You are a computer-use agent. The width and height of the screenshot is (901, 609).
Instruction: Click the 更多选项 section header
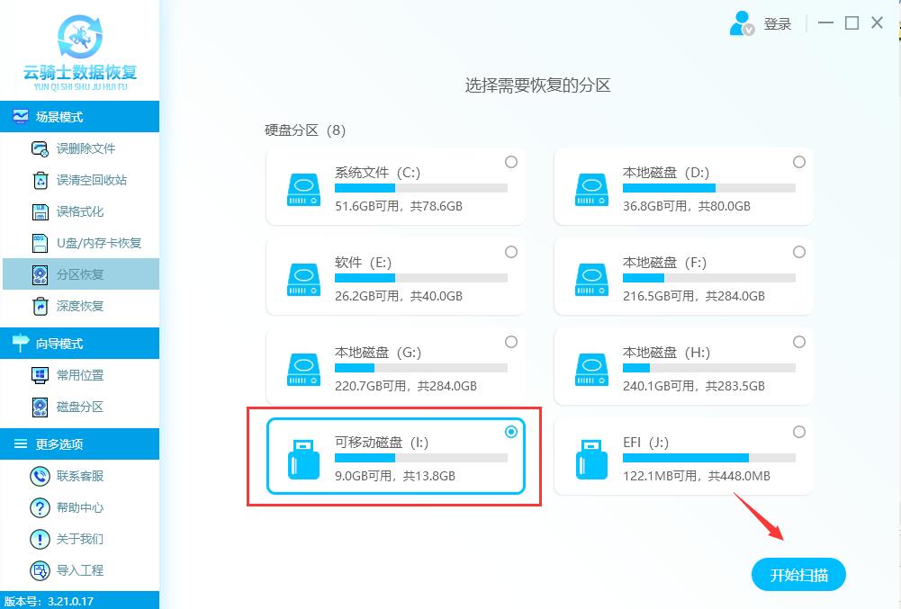coord(80,443)
